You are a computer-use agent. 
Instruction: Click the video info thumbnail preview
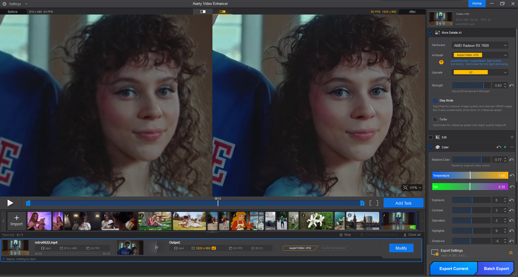pyautogui.click(x=441, y=19)
